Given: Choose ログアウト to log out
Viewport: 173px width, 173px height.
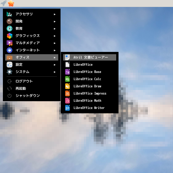Looking at the screenshot, I should pyautogui.click(x=32, y=81).
